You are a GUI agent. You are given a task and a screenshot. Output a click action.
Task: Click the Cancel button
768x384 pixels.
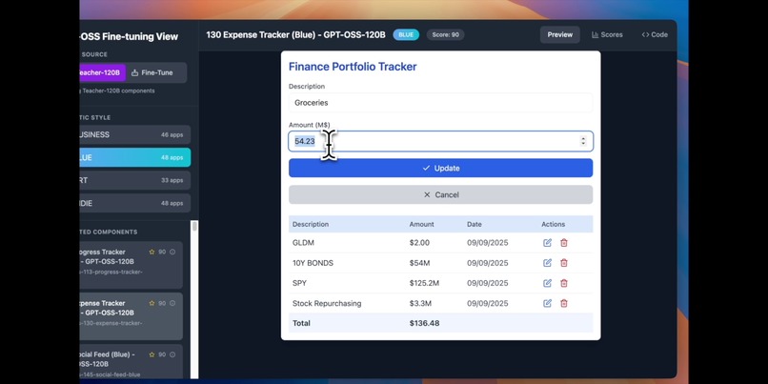point(440,194)
